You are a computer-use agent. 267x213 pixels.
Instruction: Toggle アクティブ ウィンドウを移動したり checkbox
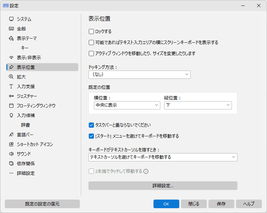(91, 53)
